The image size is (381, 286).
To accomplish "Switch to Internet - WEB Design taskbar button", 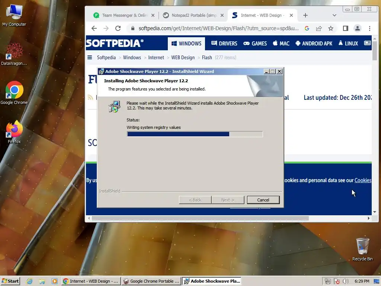I will point(91,281).
